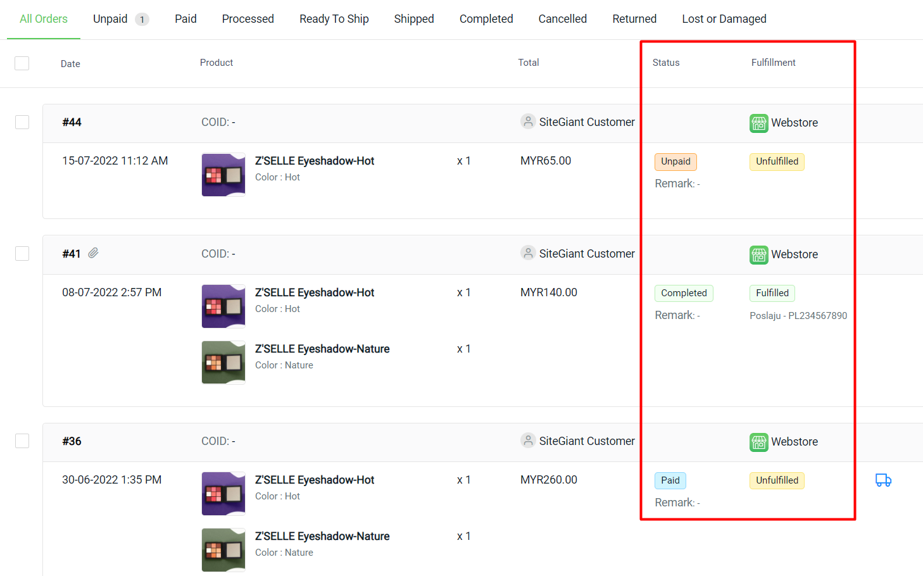Check the select-all orders checkbox in the header
Viewport: 923px width, 576px height.
(22, 63)
